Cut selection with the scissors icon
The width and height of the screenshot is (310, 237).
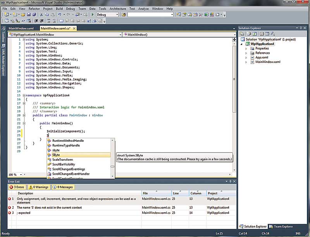coord(41,15)
